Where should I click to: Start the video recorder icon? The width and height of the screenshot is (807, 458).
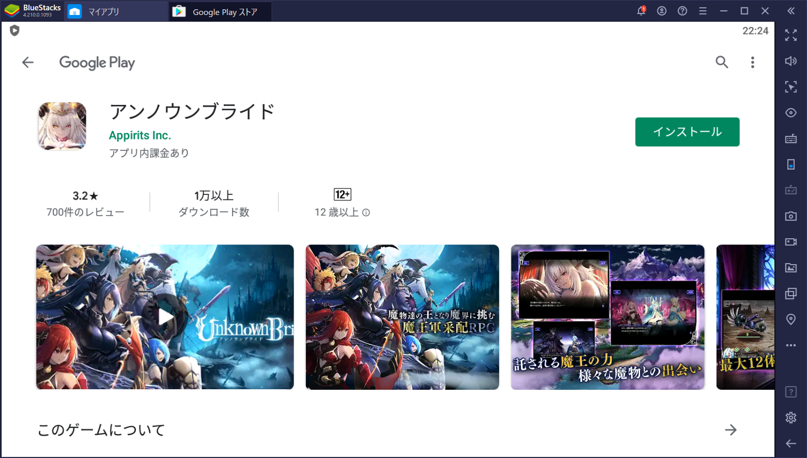791,242
